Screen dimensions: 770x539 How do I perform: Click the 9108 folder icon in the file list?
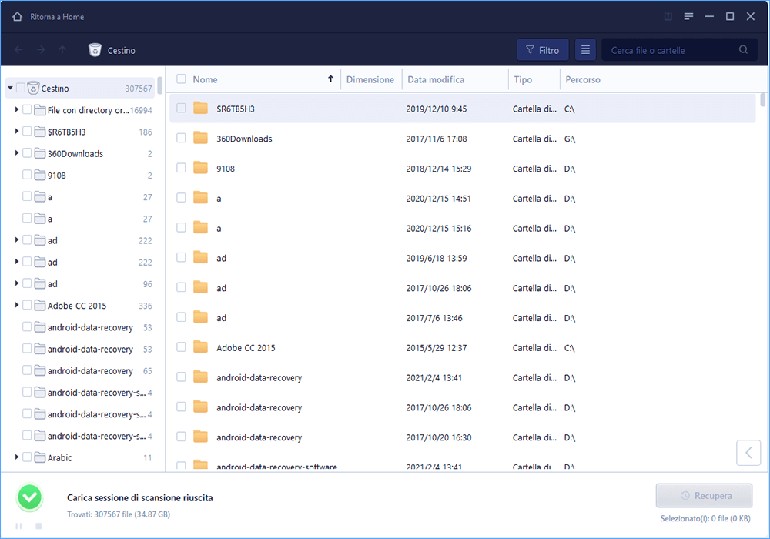point(200,168)
